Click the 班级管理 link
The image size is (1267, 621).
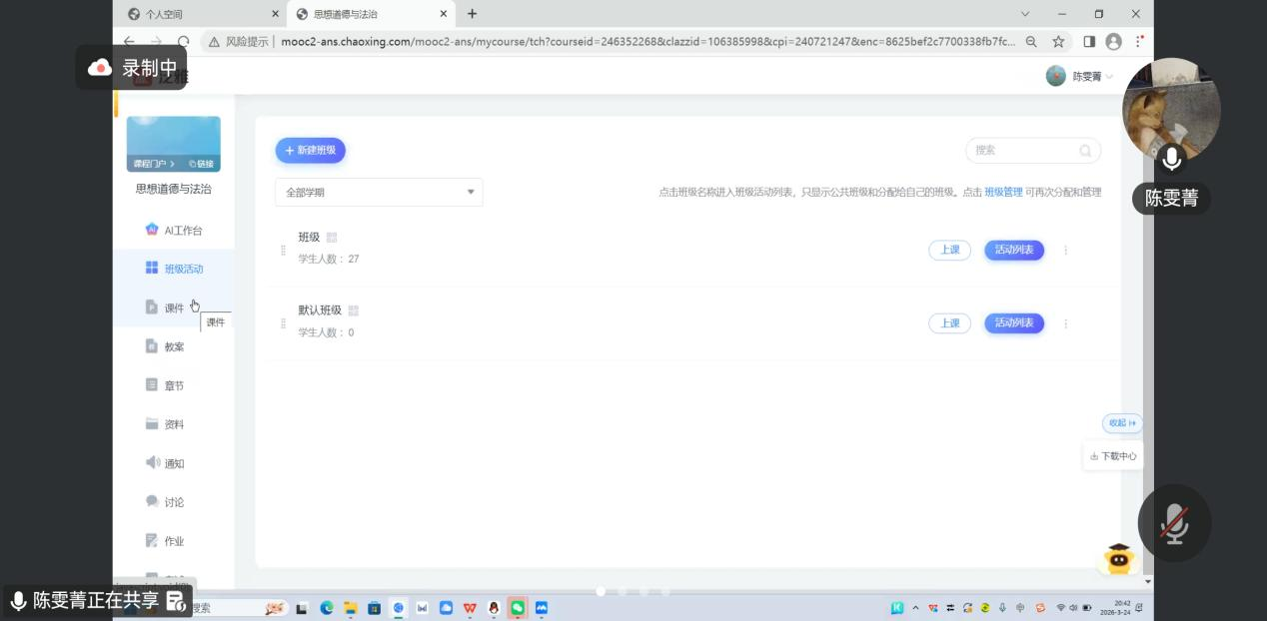1003,192
